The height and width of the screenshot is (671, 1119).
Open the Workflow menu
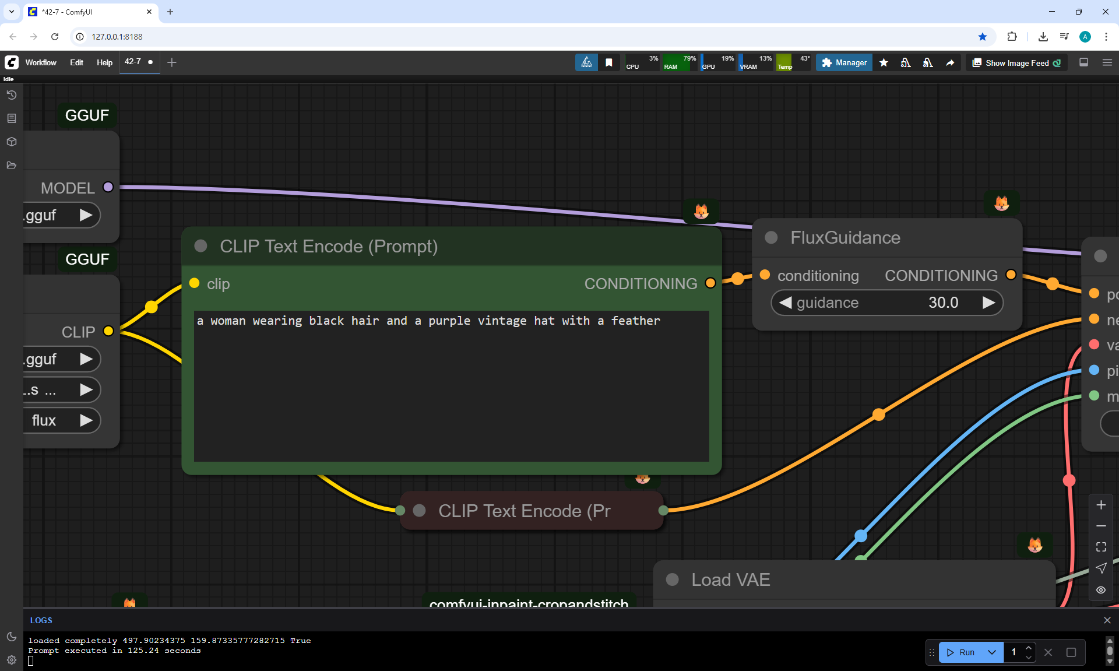click(x=41, y=62)
